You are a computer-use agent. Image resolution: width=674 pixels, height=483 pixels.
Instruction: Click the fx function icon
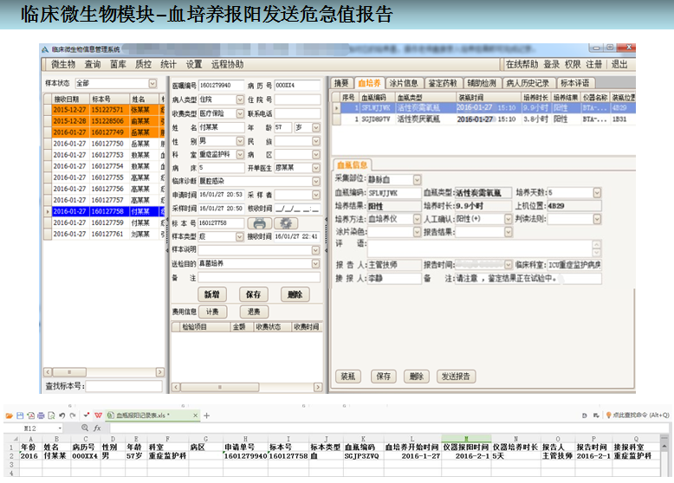pyautogui.click(x=97, y=428)
